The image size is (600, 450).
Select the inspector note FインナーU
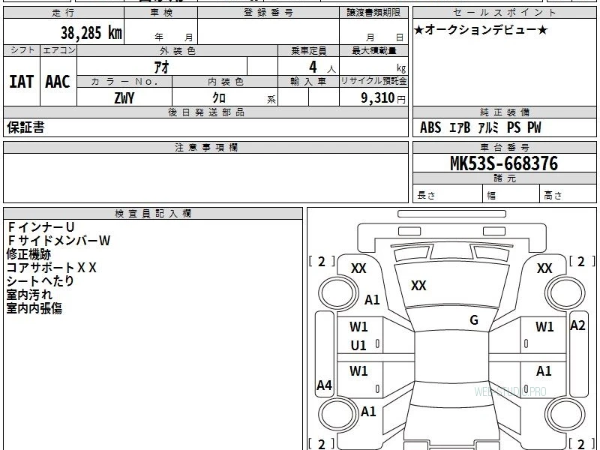tap(40, 227)
